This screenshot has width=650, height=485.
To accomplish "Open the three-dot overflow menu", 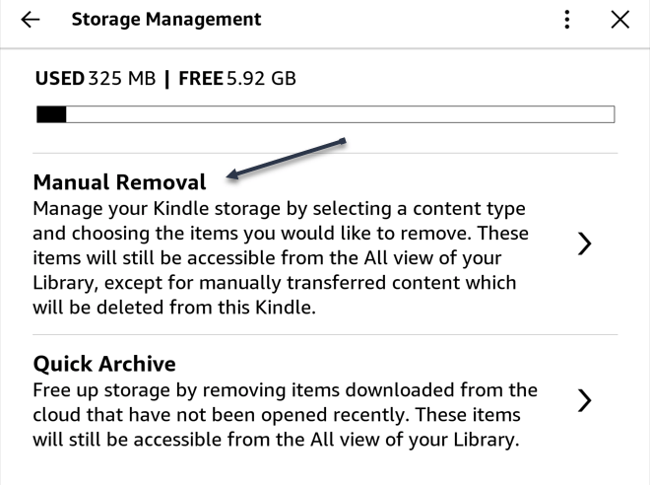I will coord(566,20).
